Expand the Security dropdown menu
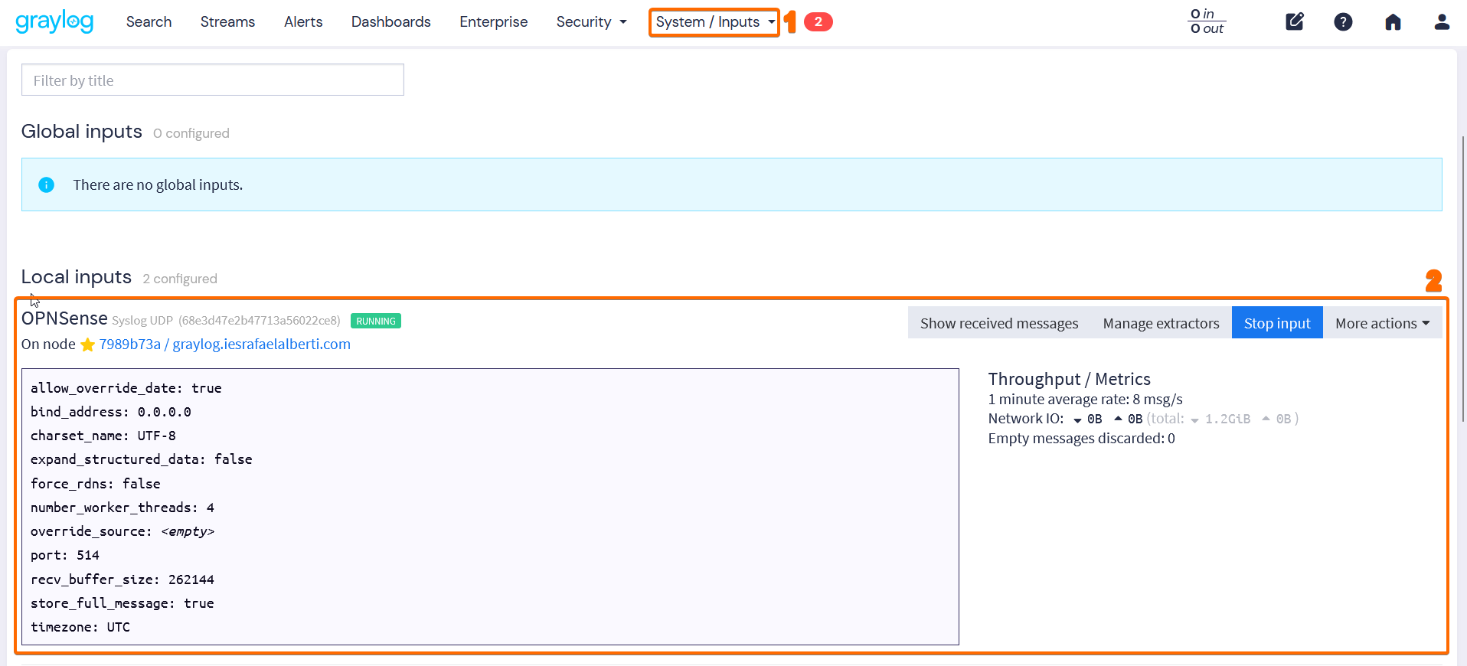This screenshot has width=1467, height=666. pos(591,22)
